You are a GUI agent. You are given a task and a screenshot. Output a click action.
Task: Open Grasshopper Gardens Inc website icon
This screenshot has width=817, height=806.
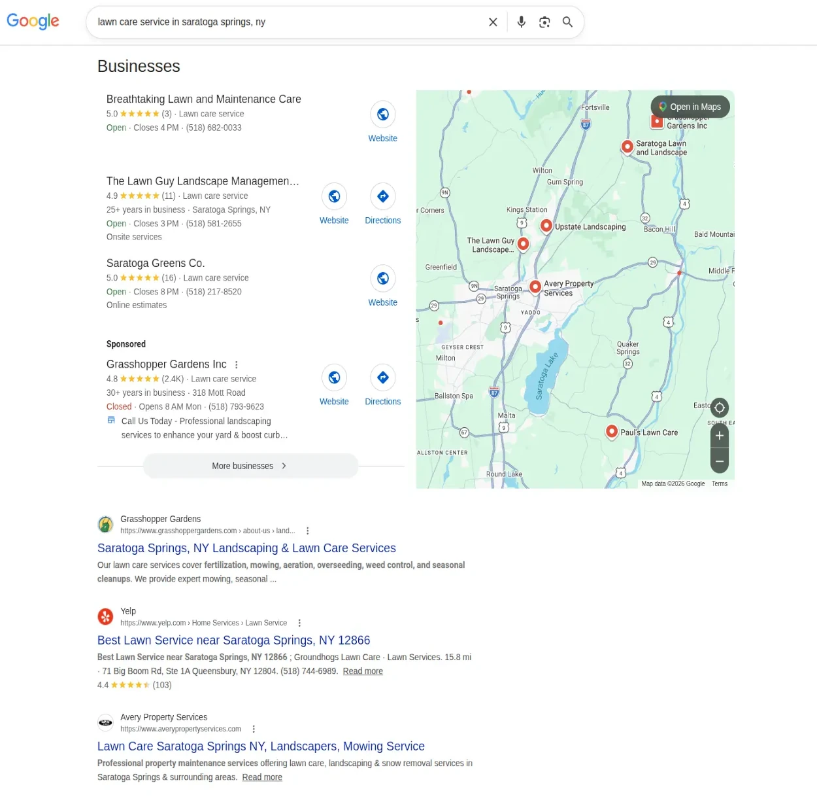[x=334, y=377]
